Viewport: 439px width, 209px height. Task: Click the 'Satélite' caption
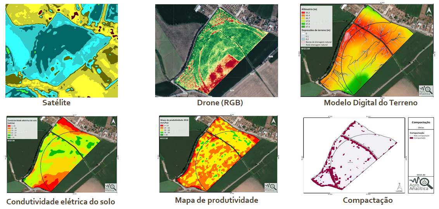(56, 103)
